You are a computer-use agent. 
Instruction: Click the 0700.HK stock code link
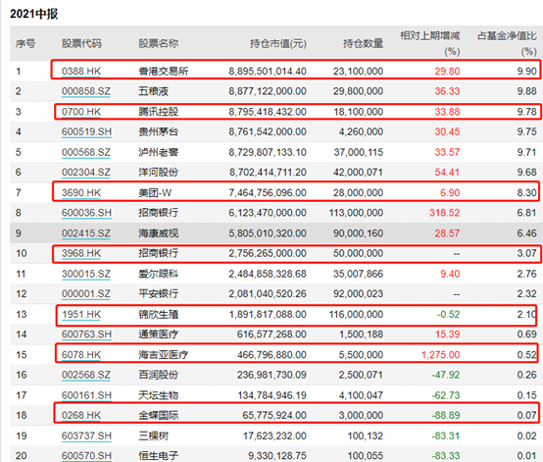click(x=81, y=112)
